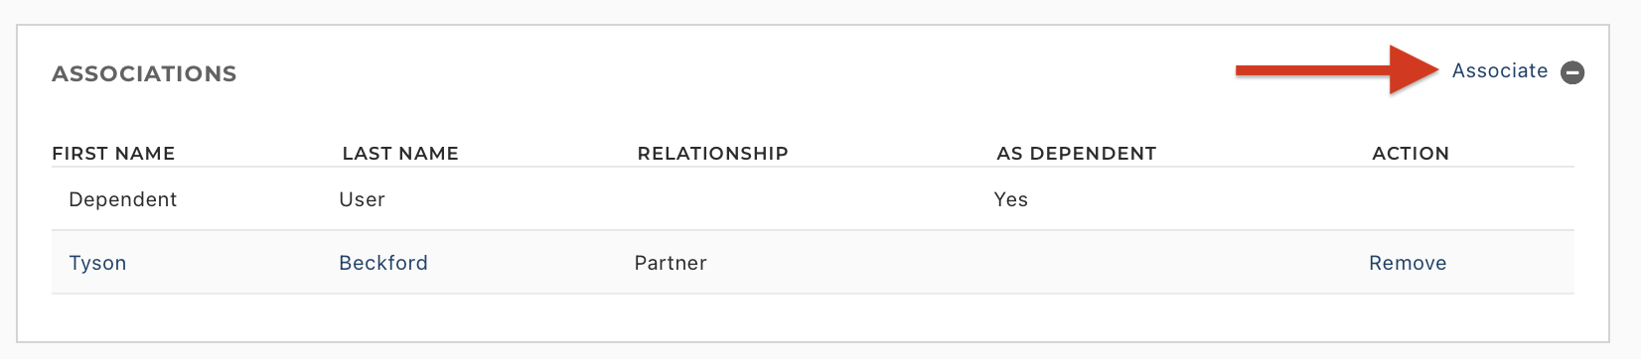Select the Dependent first name cell
Viewport: 1641px width, 359px height.
coord(122,199)
